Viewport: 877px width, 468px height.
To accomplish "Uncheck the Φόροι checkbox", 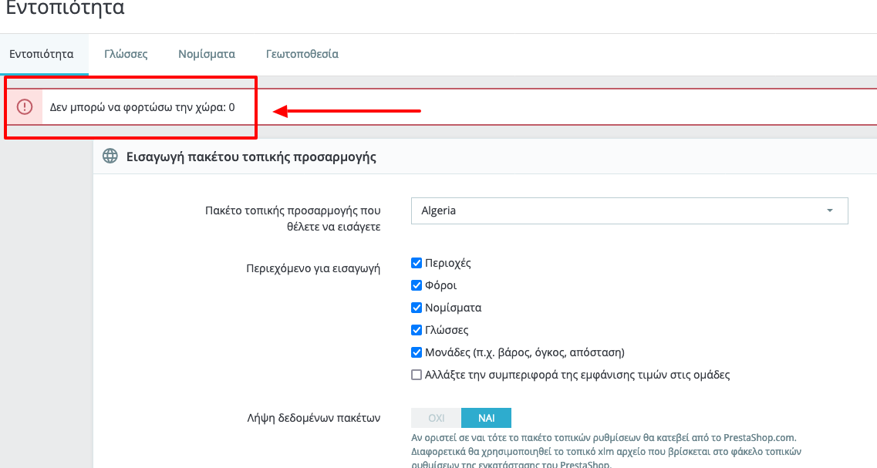I will tap(416, 285).
